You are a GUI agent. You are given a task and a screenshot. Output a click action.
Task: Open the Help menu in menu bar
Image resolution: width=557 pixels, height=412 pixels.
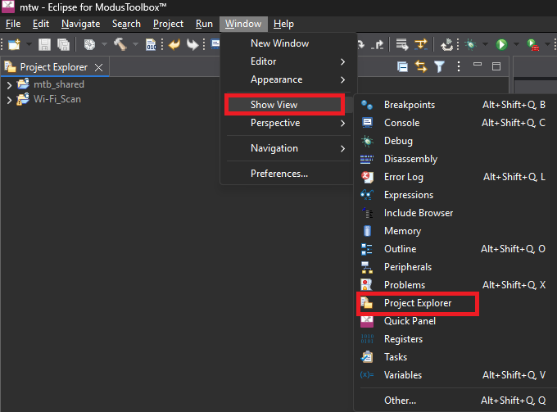click(283, 24)
